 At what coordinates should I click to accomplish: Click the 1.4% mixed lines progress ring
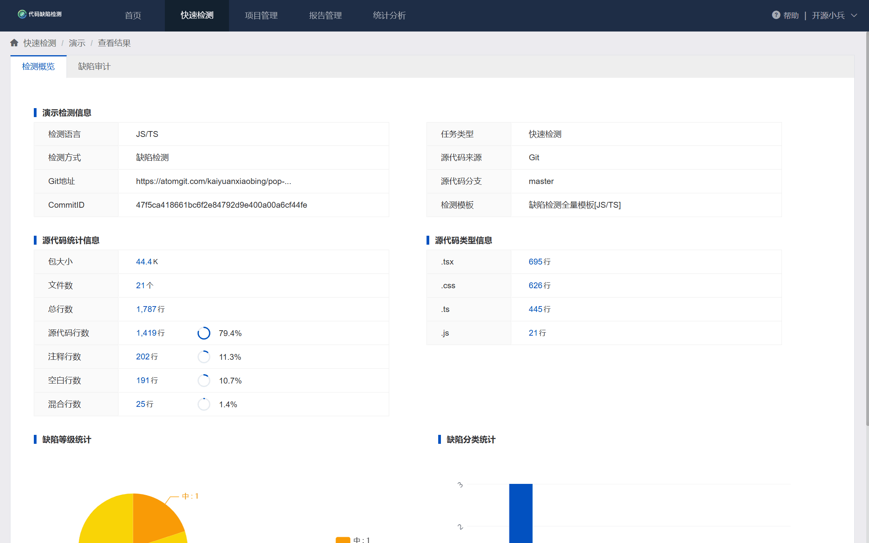tap(204, 404)
